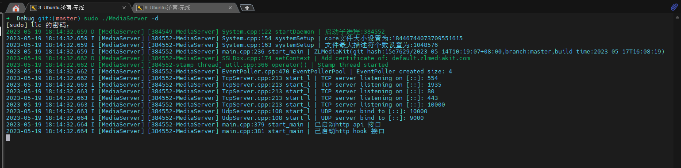Click 'TCP server listening on [::]: 10000'
681x168 pixels.
tap(383, 104)
